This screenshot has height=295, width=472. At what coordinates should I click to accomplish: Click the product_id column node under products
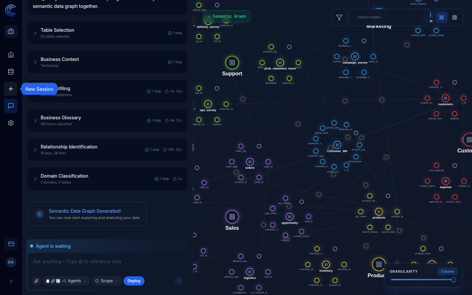pos(397,212)
